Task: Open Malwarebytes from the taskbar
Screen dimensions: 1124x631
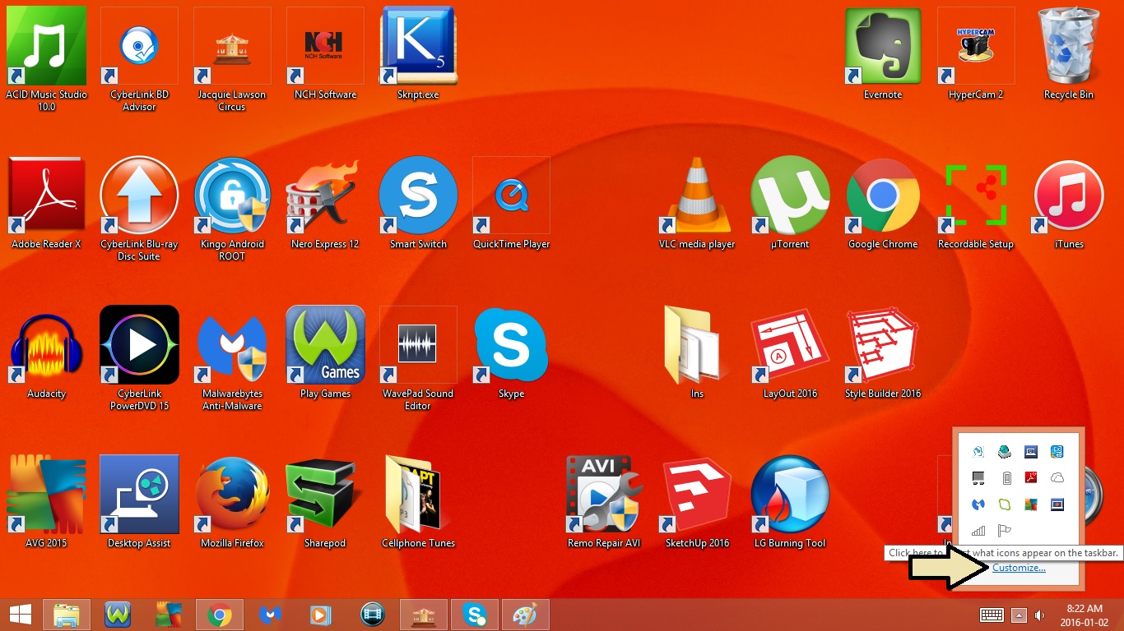Action: (x=271, y=615)
